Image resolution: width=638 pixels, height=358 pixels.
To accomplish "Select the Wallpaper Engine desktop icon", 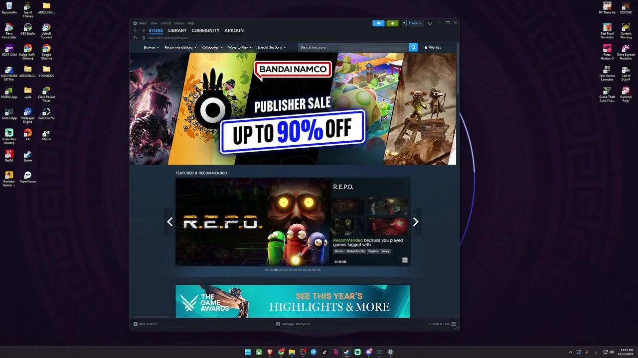I will click(x=28, y=116).
